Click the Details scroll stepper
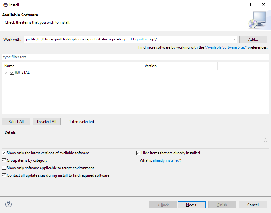This screenshot has width=271, height=213. click(265, 140)
